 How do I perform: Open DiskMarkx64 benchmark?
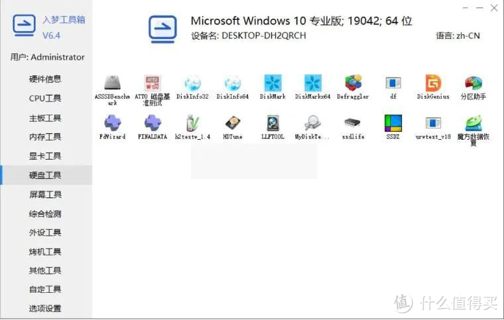pos(313,87)
